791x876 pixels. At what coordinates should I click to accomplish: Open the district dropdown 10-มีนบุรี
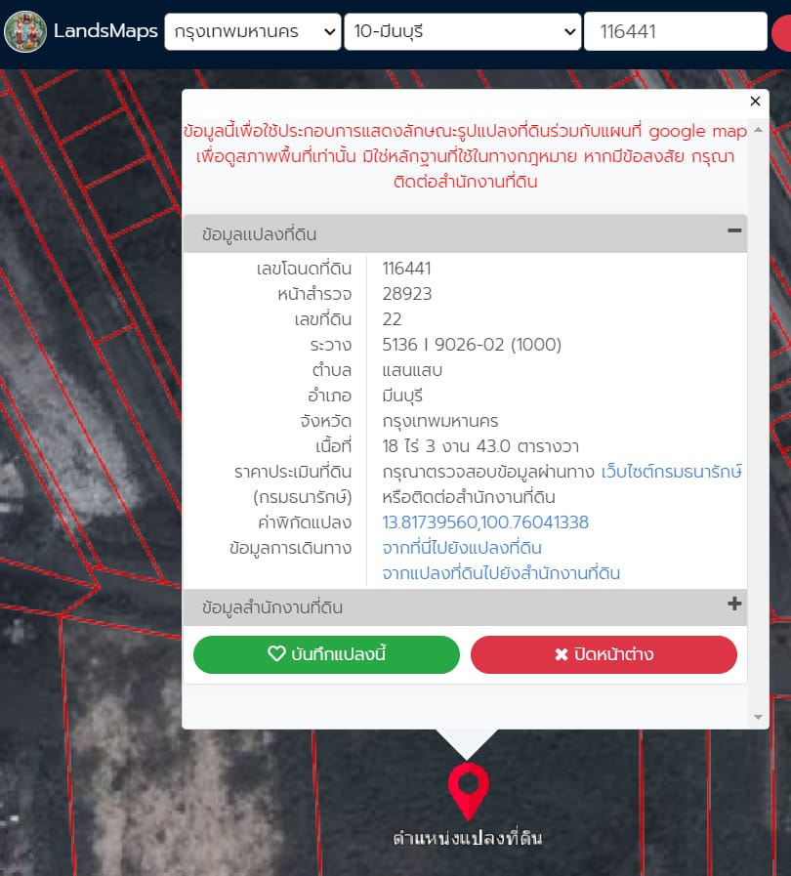click(463, 32)
